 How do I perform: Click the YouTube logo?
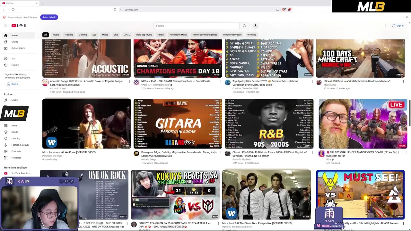tap(19, 26)
